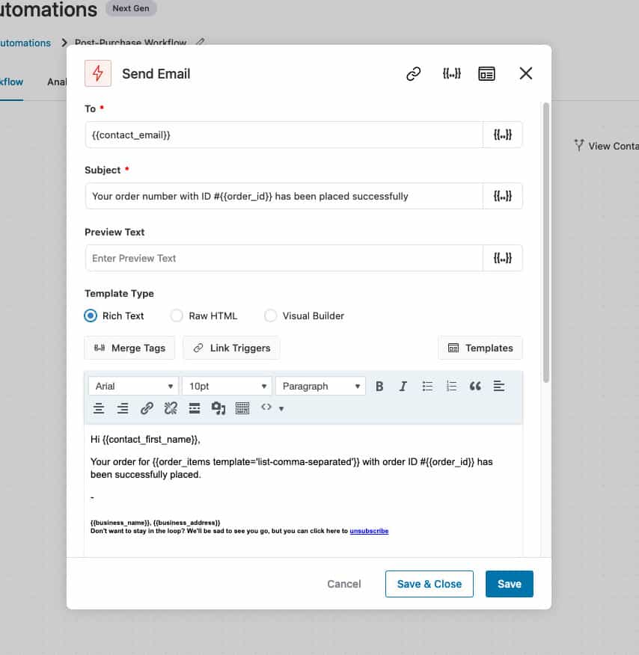Insert merge tag into To field
This screenshot has height=655, width=639.
(502, 135)
